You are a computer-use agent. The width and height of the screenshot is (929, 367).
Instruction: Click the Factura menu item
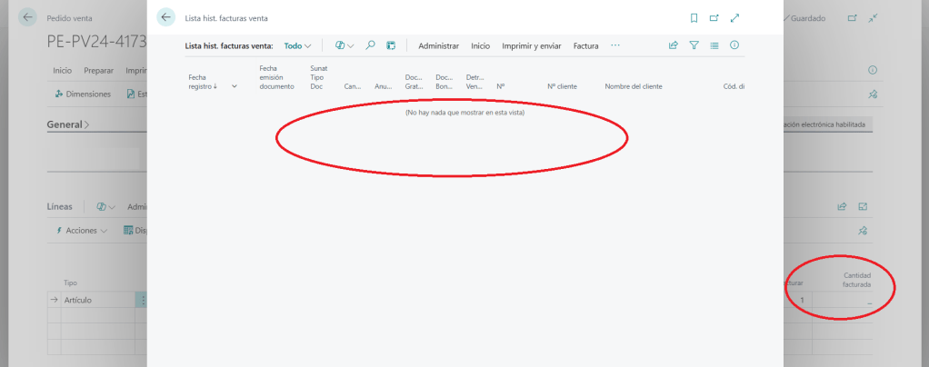click(585, 45)
